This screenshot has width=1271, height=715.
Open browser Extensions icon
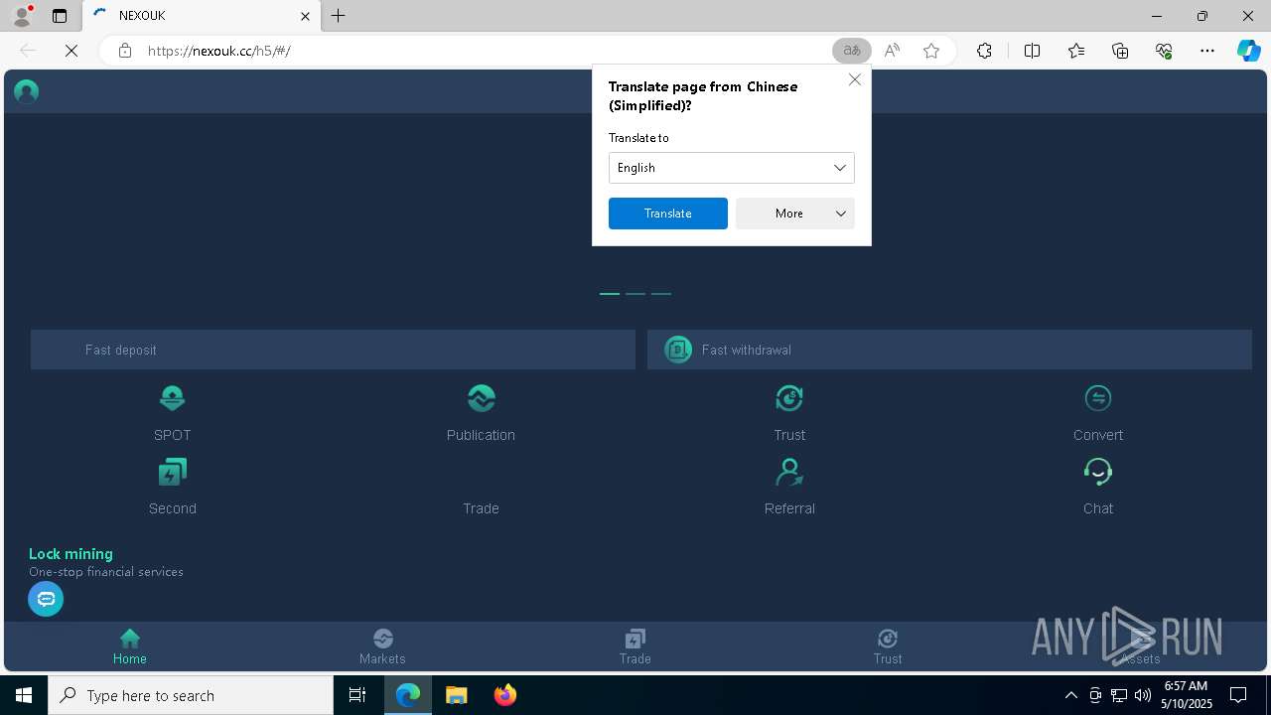click(984, 51)
